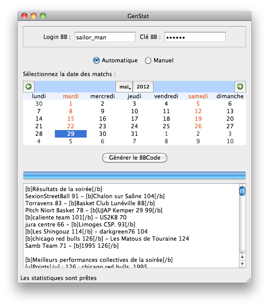Click the lundi column header

pos(39,96)
